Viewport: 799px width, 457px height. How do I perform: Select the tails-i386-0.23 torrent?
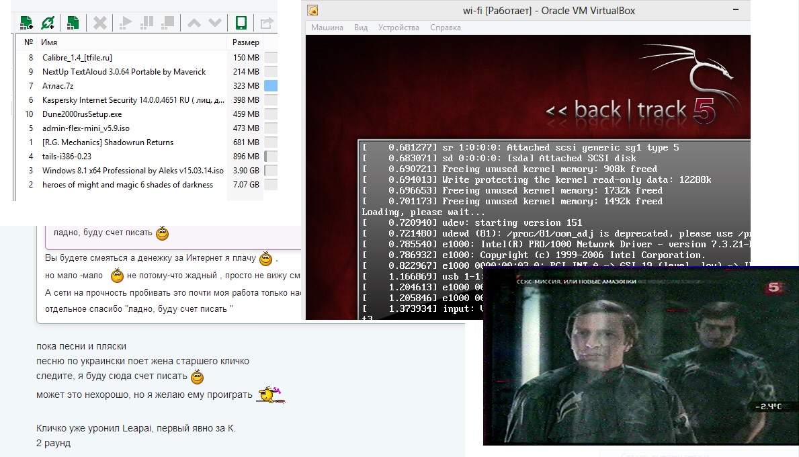[146, 157]
